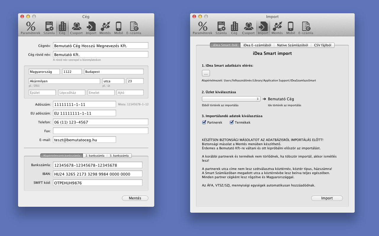
Task: Open the Üzlet kiválasztása dropdown
Action: [x=231, y=99]
